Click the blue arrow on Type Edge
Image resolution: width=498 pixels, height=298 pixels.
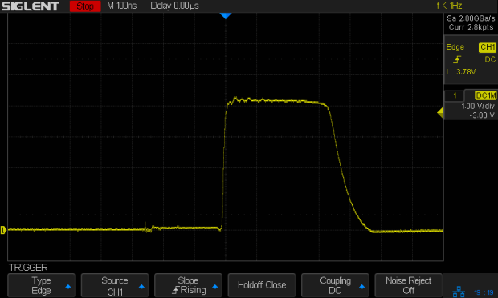pos(68,287)
